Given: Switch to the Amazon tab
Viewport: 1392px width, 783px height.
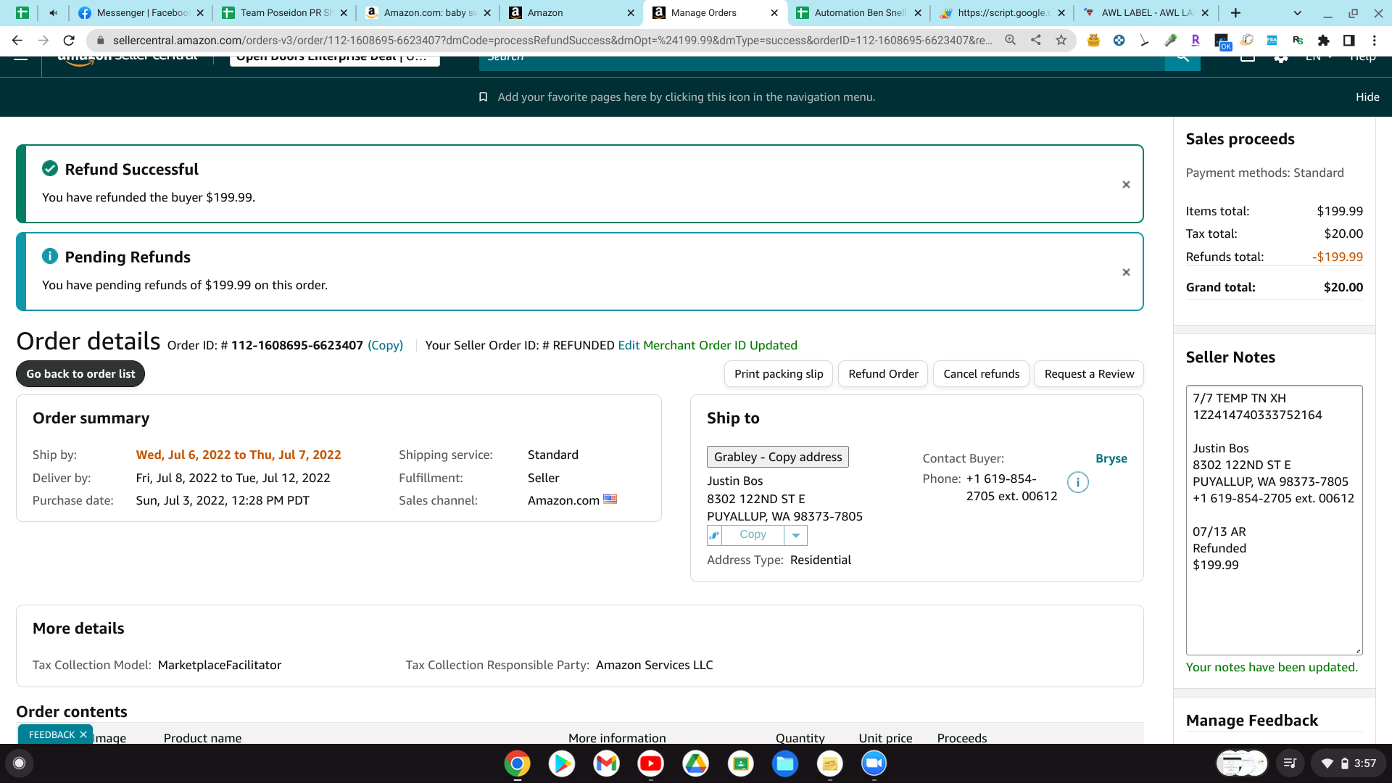Looking at the screenshot, I should (x=572, y=13).
